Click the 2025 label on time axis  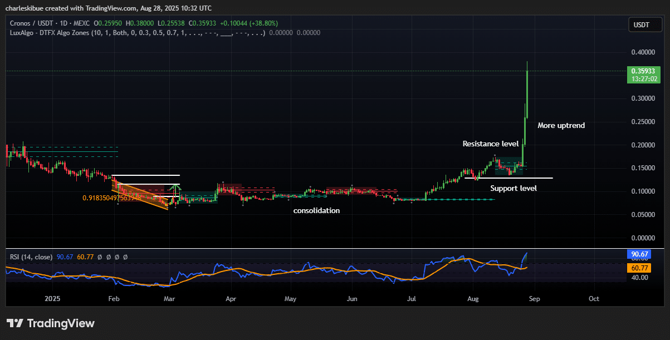point(52,298)
